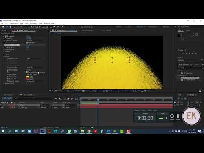Toggle fx switch for CC Composite effect
Image resolution: width=204 pixels, height=153 pixels.
(3, 36)
